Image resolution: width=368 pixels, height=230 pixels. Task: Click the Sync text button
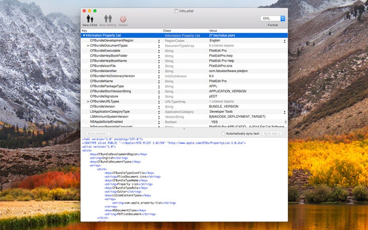pyautogui.click(x=272, y=133)
